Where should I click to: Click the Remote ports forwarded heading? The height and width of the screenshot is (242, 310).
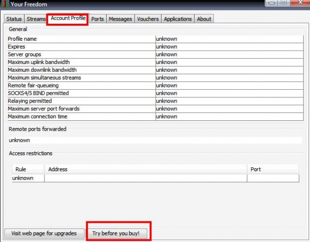tap(38, 129)
